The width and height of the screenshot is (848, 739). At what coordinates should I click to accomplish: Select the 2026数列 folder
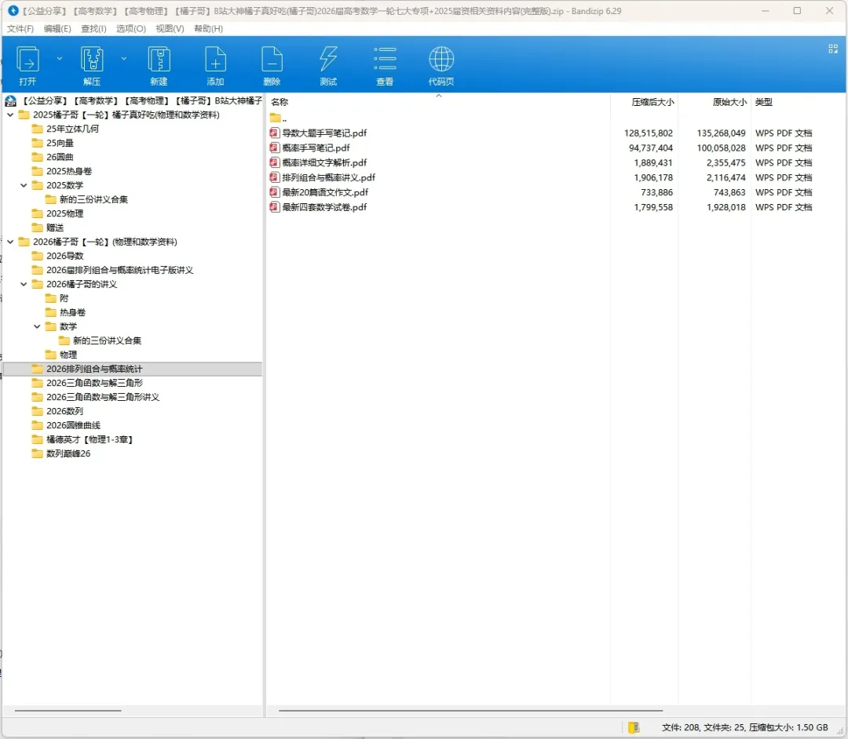click(x=57, y=411)
